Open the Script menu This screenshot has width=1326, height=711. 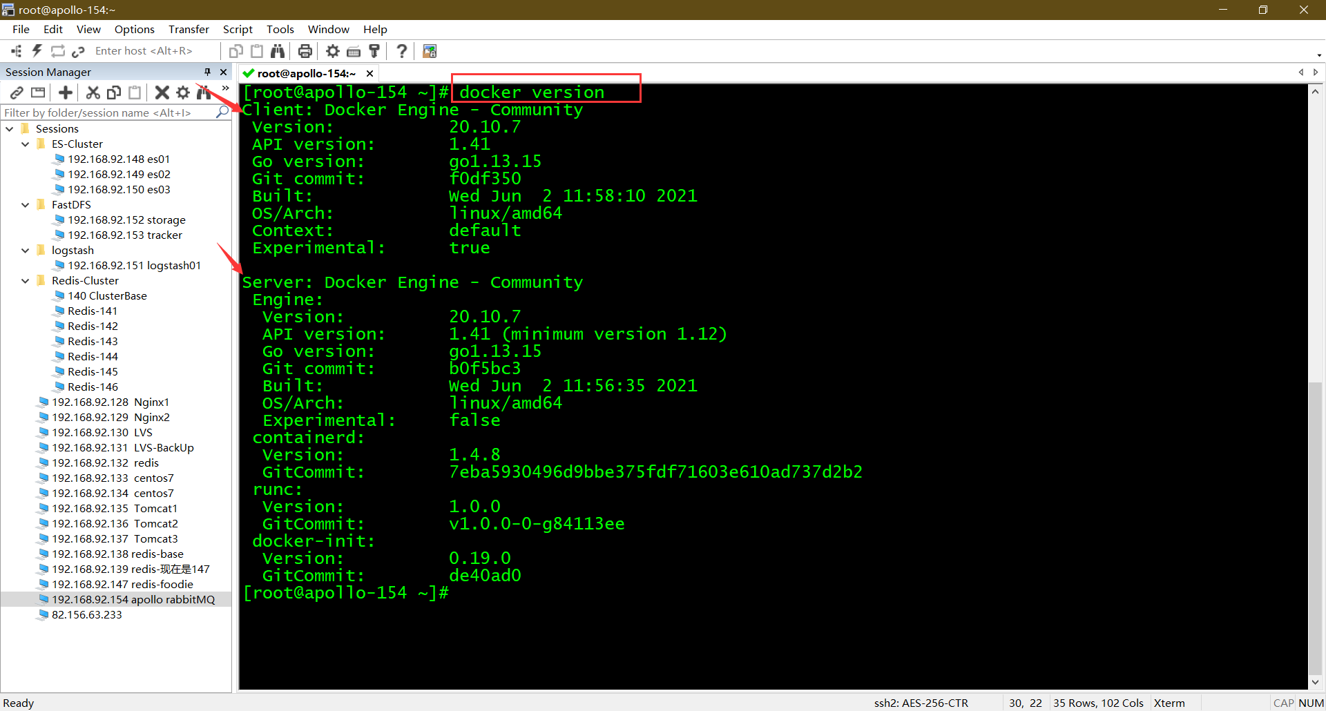click(x=238, y=29)
